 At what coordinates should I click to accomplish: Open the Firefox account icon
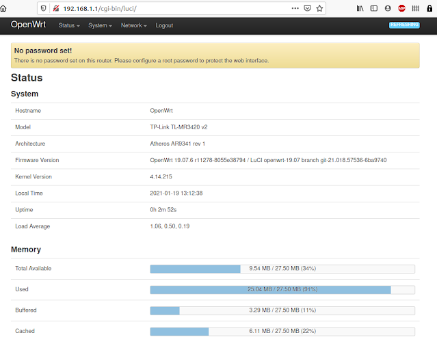(x=388, y=8)
